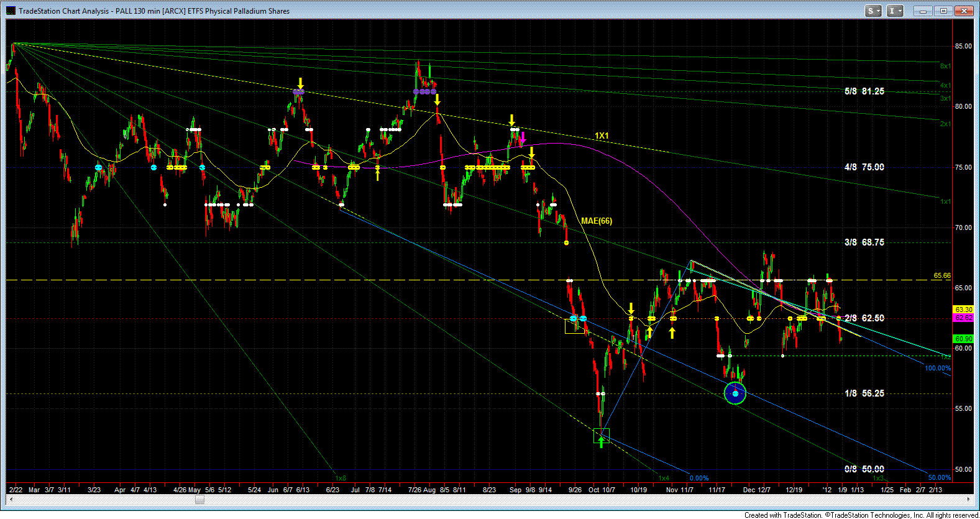
Task: Click the '5/8 81.25' level label
Action: (864, 91)
